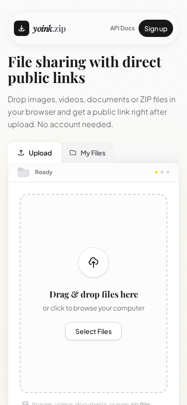Click the folder icon in My Files tab
The width and height of the screenshot is (187, 405).
coord(73,153)
